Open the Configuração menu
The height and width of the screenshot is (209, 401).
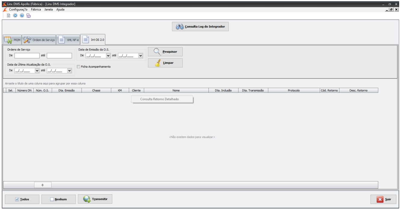[x=18, y=10]
